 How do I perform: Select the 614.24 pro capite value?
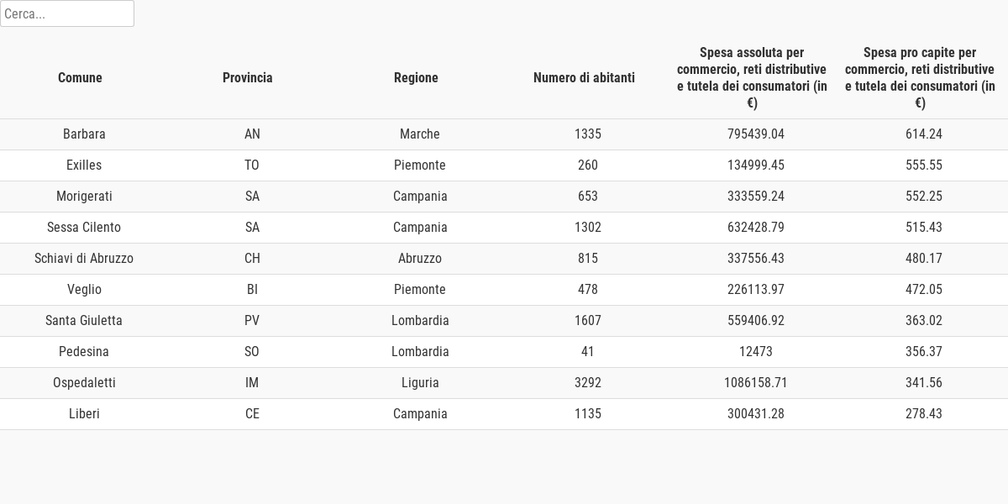point(924,134)
